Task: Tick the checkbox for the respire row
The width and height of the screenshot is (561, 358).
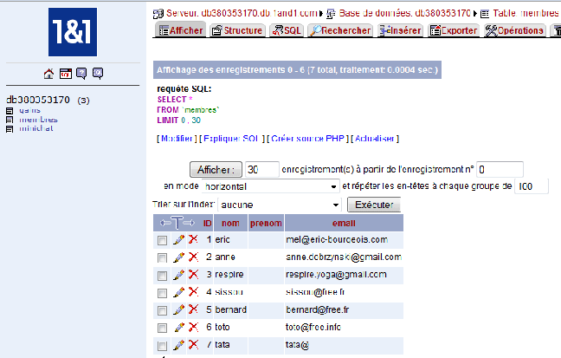Action: pyautogui.click(x=162, y=275)
